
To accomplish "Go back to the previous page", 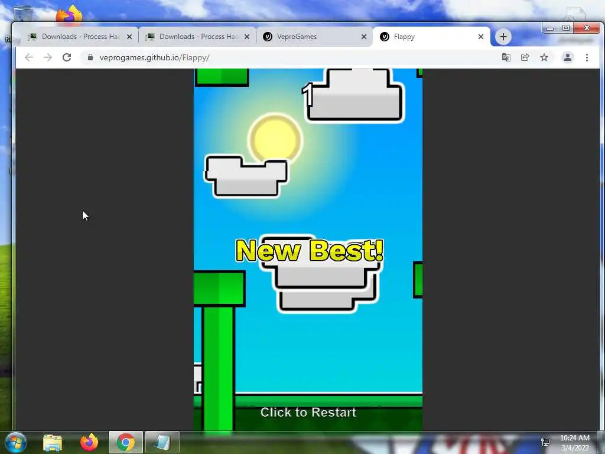I will coord(30,57).
